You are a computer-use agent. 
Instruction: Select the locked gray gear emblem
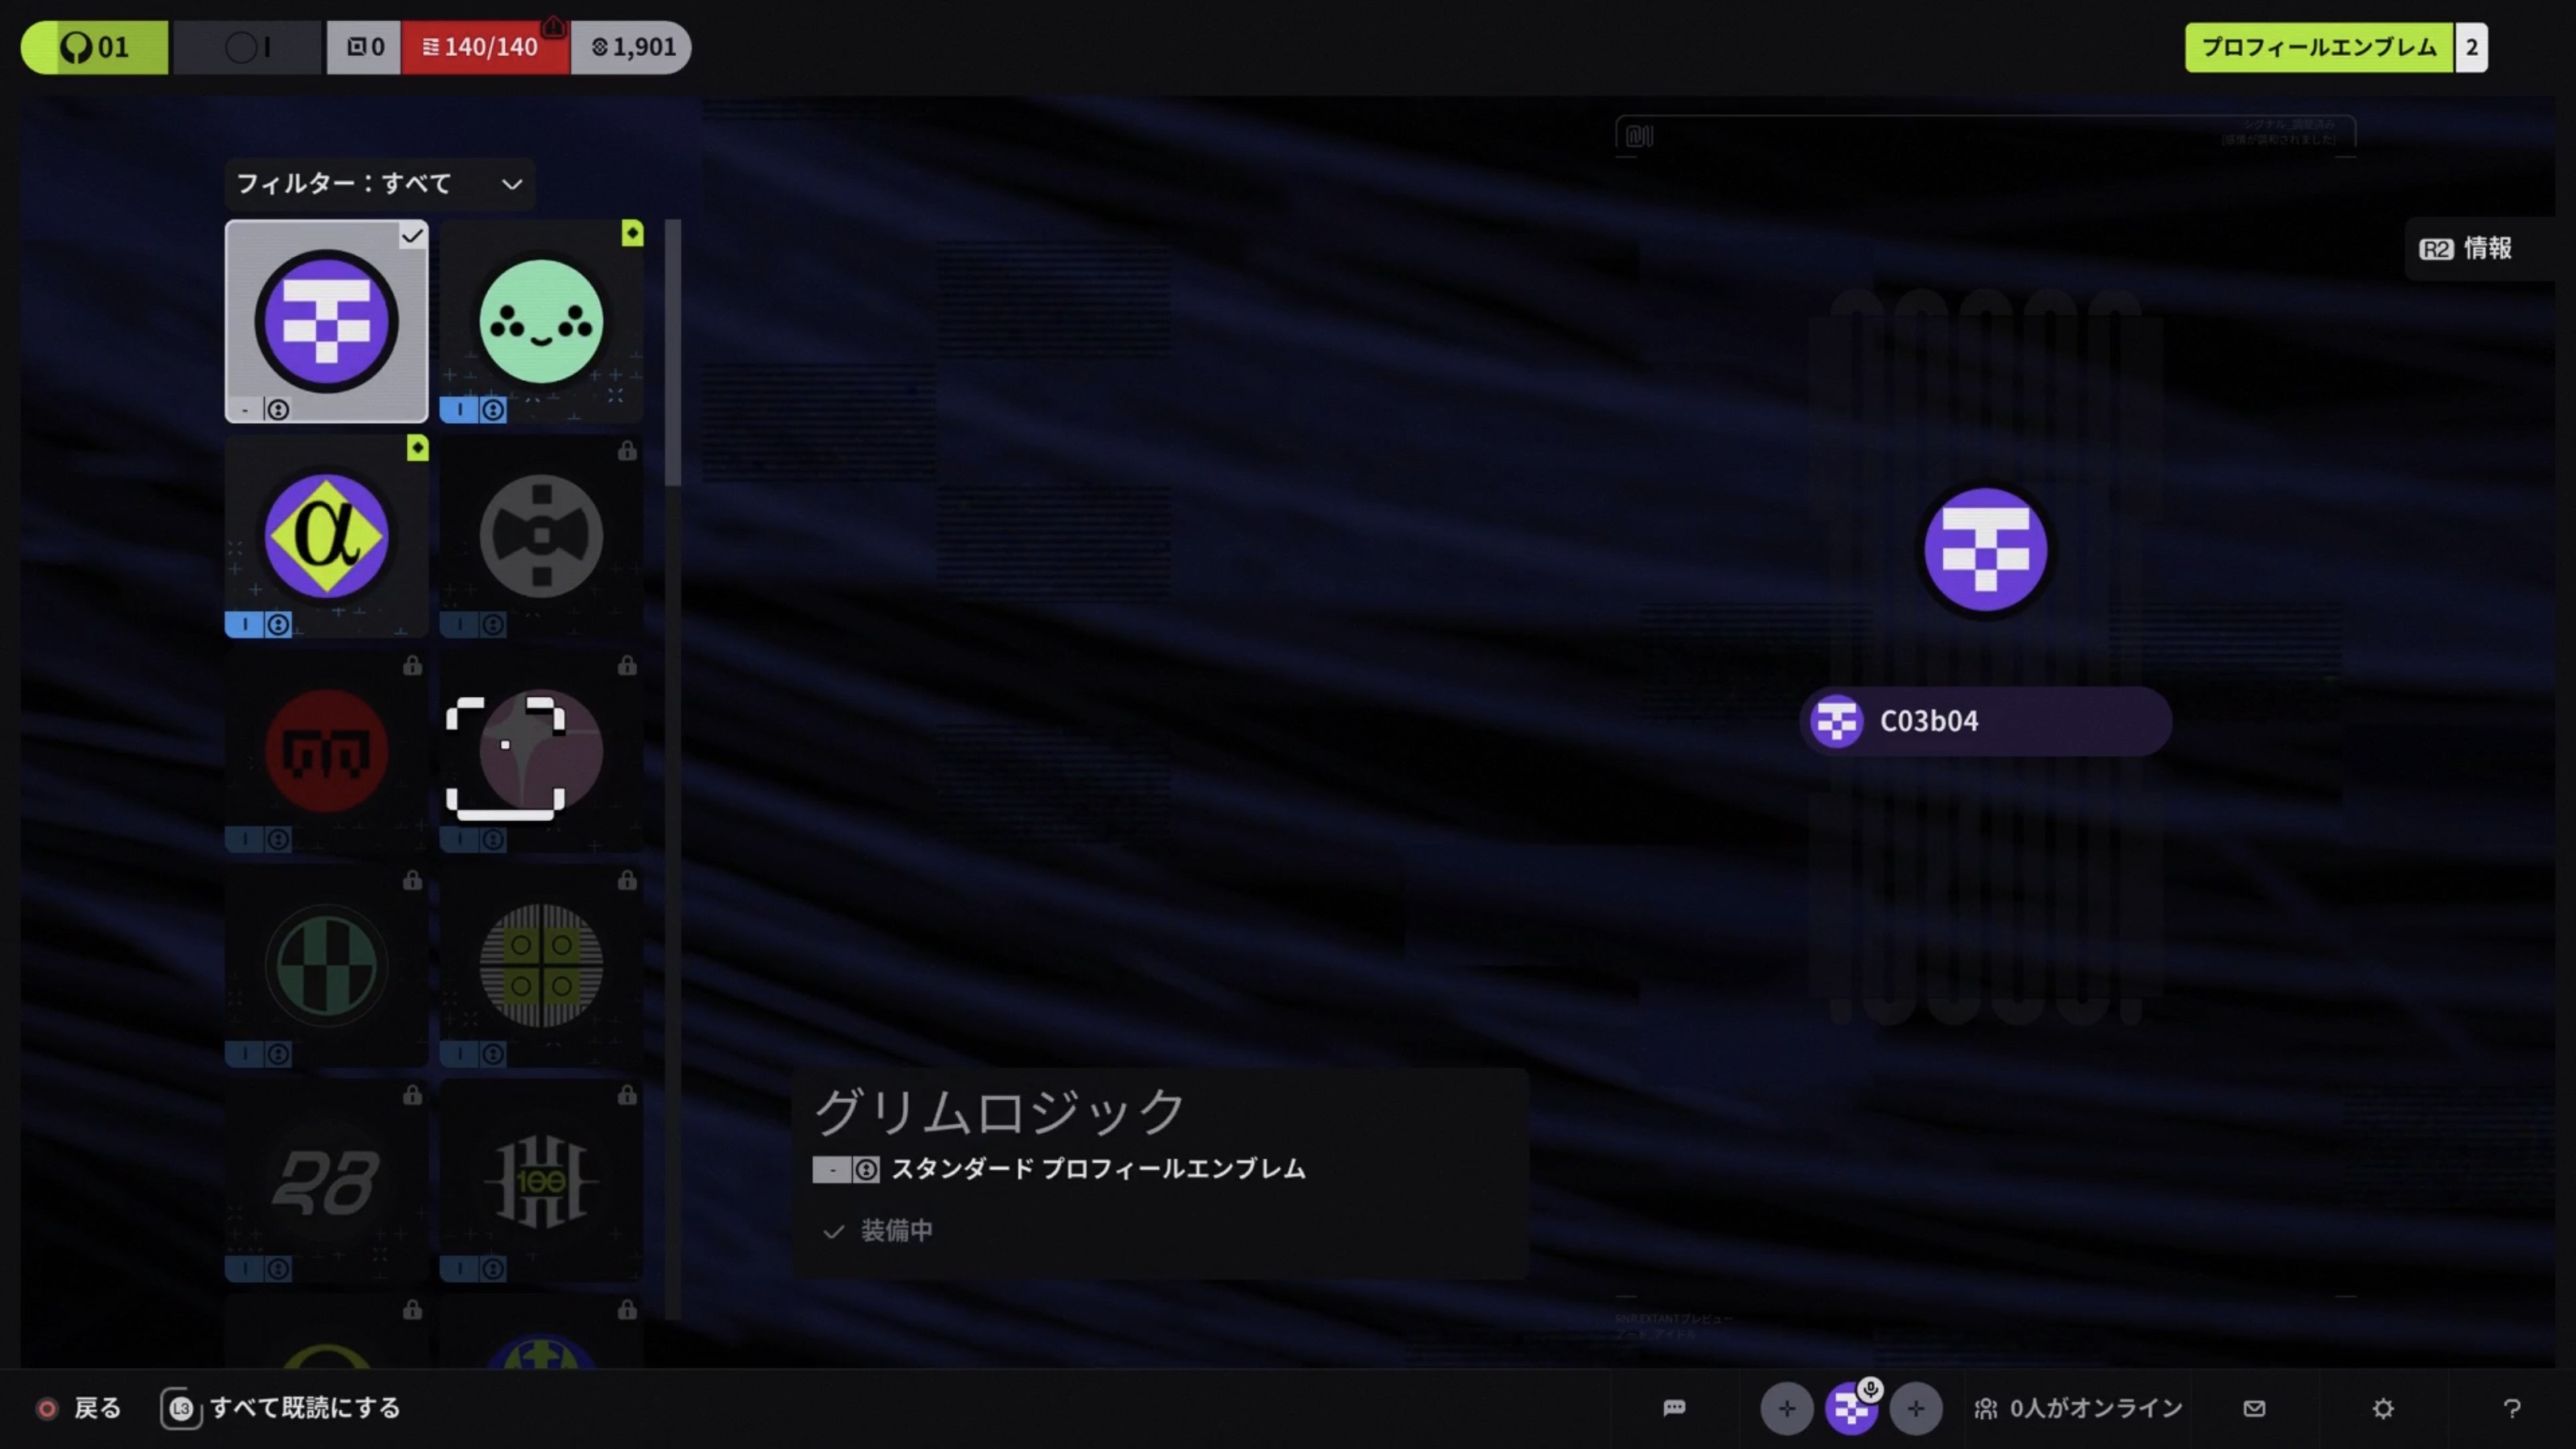(x=541, y=537)
